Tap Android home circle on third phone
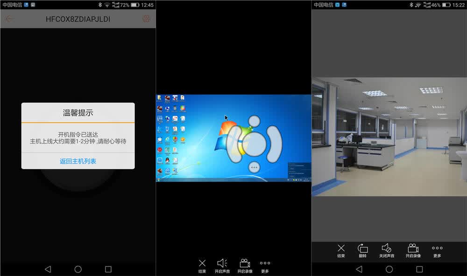Image resolution: width=467 pixels, height=276 pixels. tap(389, 269)
